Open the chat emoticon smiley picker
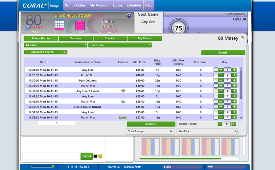The width and height of the screenshot is (275, 170). point(100,156)
